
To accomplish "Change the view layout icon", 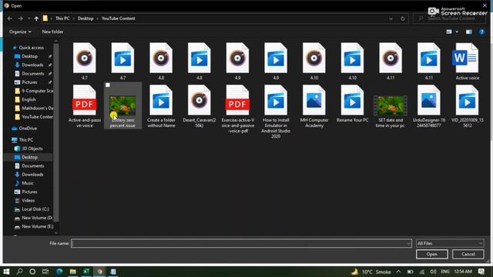I will [x=449, y=32].
